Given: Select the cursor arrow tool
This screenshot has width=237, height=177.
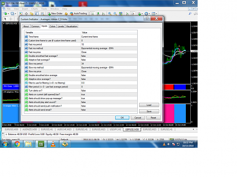Looking at the screenshot, I should 5,19.
